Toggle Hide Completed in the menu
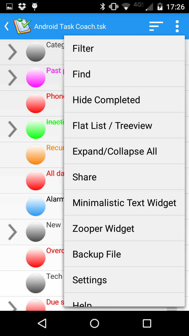 (x=124, y=100)
